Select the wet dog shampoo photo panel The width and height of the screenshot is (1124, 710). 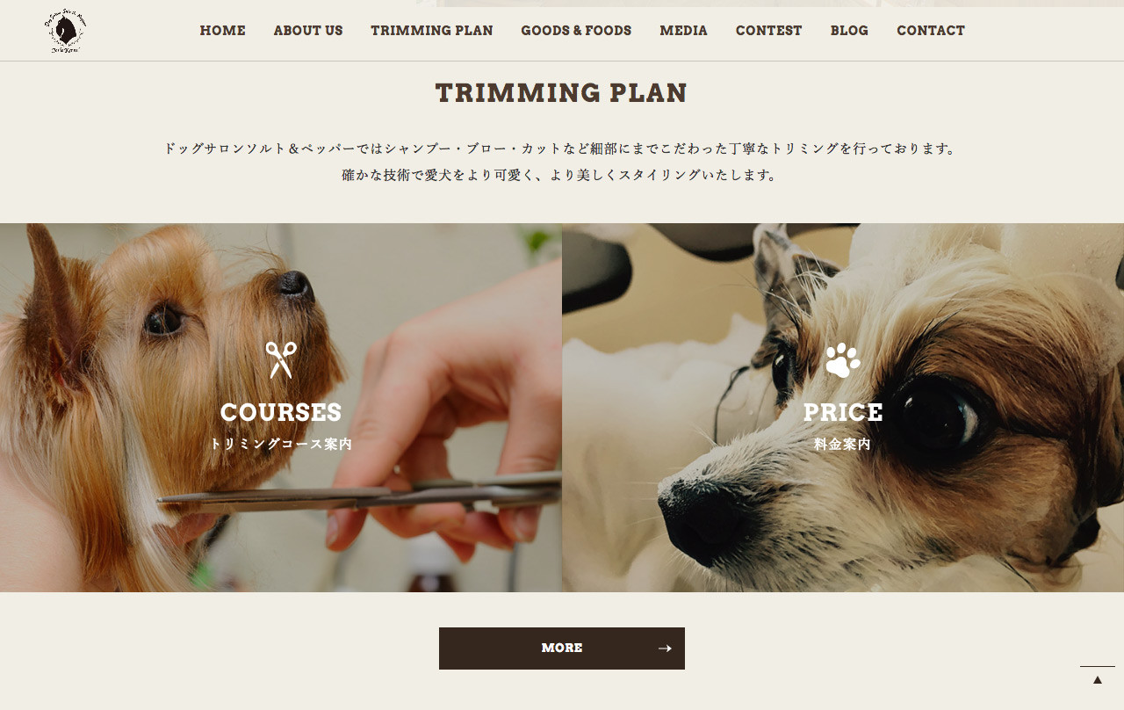click(x=843, y=408)
